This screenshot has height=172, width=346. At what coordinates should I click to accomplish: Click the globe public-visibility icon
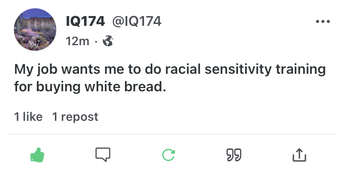[108, 41]
